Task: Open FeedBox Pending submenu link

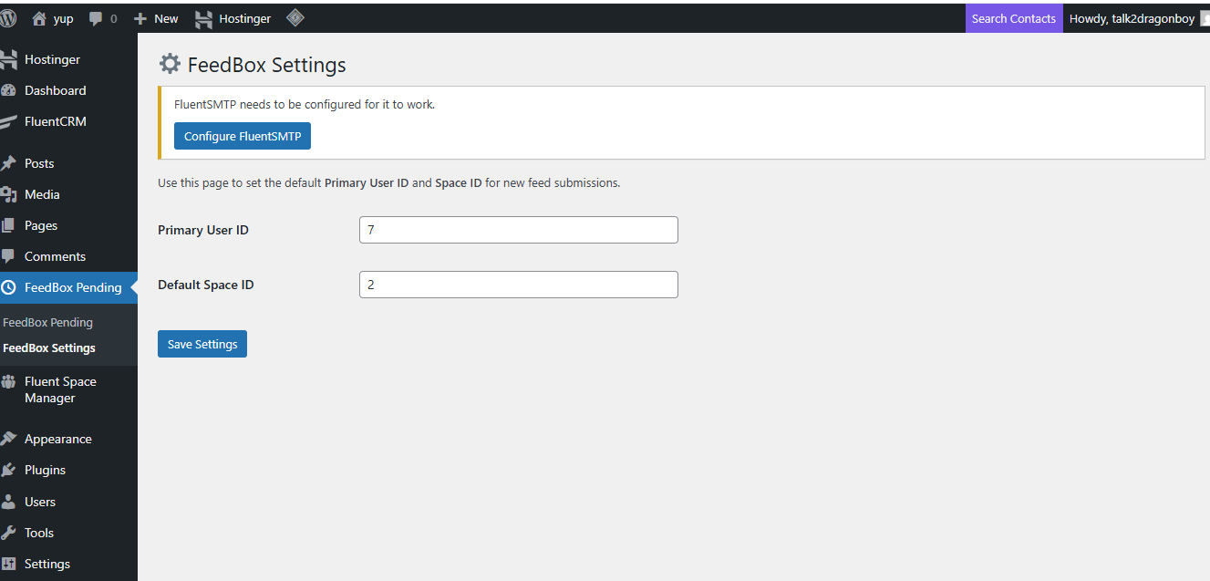Action: tap(47, 322)
